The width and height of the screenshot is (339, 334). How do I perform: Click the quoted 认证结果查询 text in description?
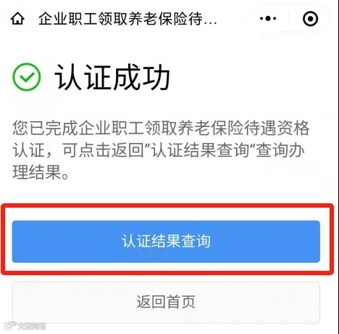coord(201,150)
